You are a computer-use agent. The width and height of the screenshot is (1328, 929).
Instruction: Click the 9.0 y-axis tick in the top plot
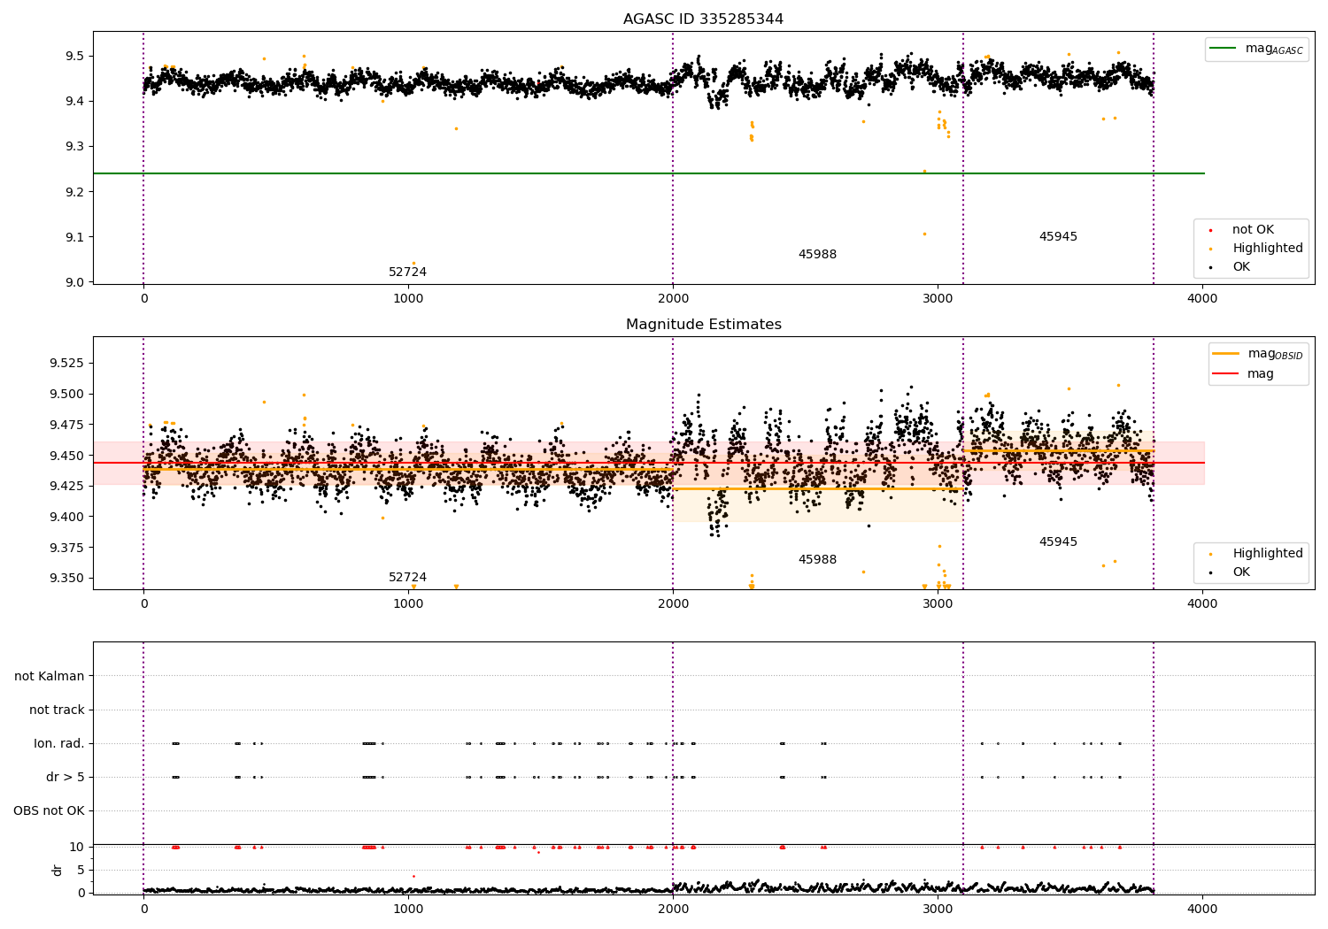click(74, 282)
